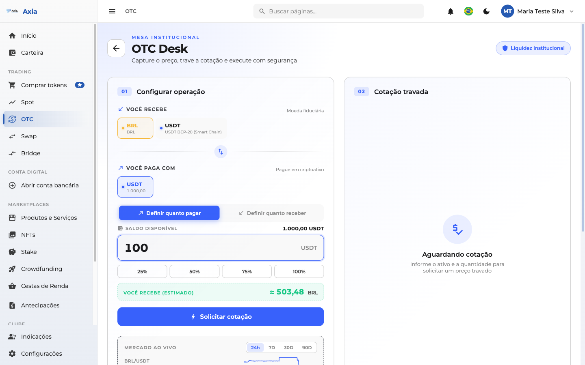Viewport: 585px width, 365px height.
Task: Click the Crowdfunding rocket icon
Action: click(x=12, y=269)
